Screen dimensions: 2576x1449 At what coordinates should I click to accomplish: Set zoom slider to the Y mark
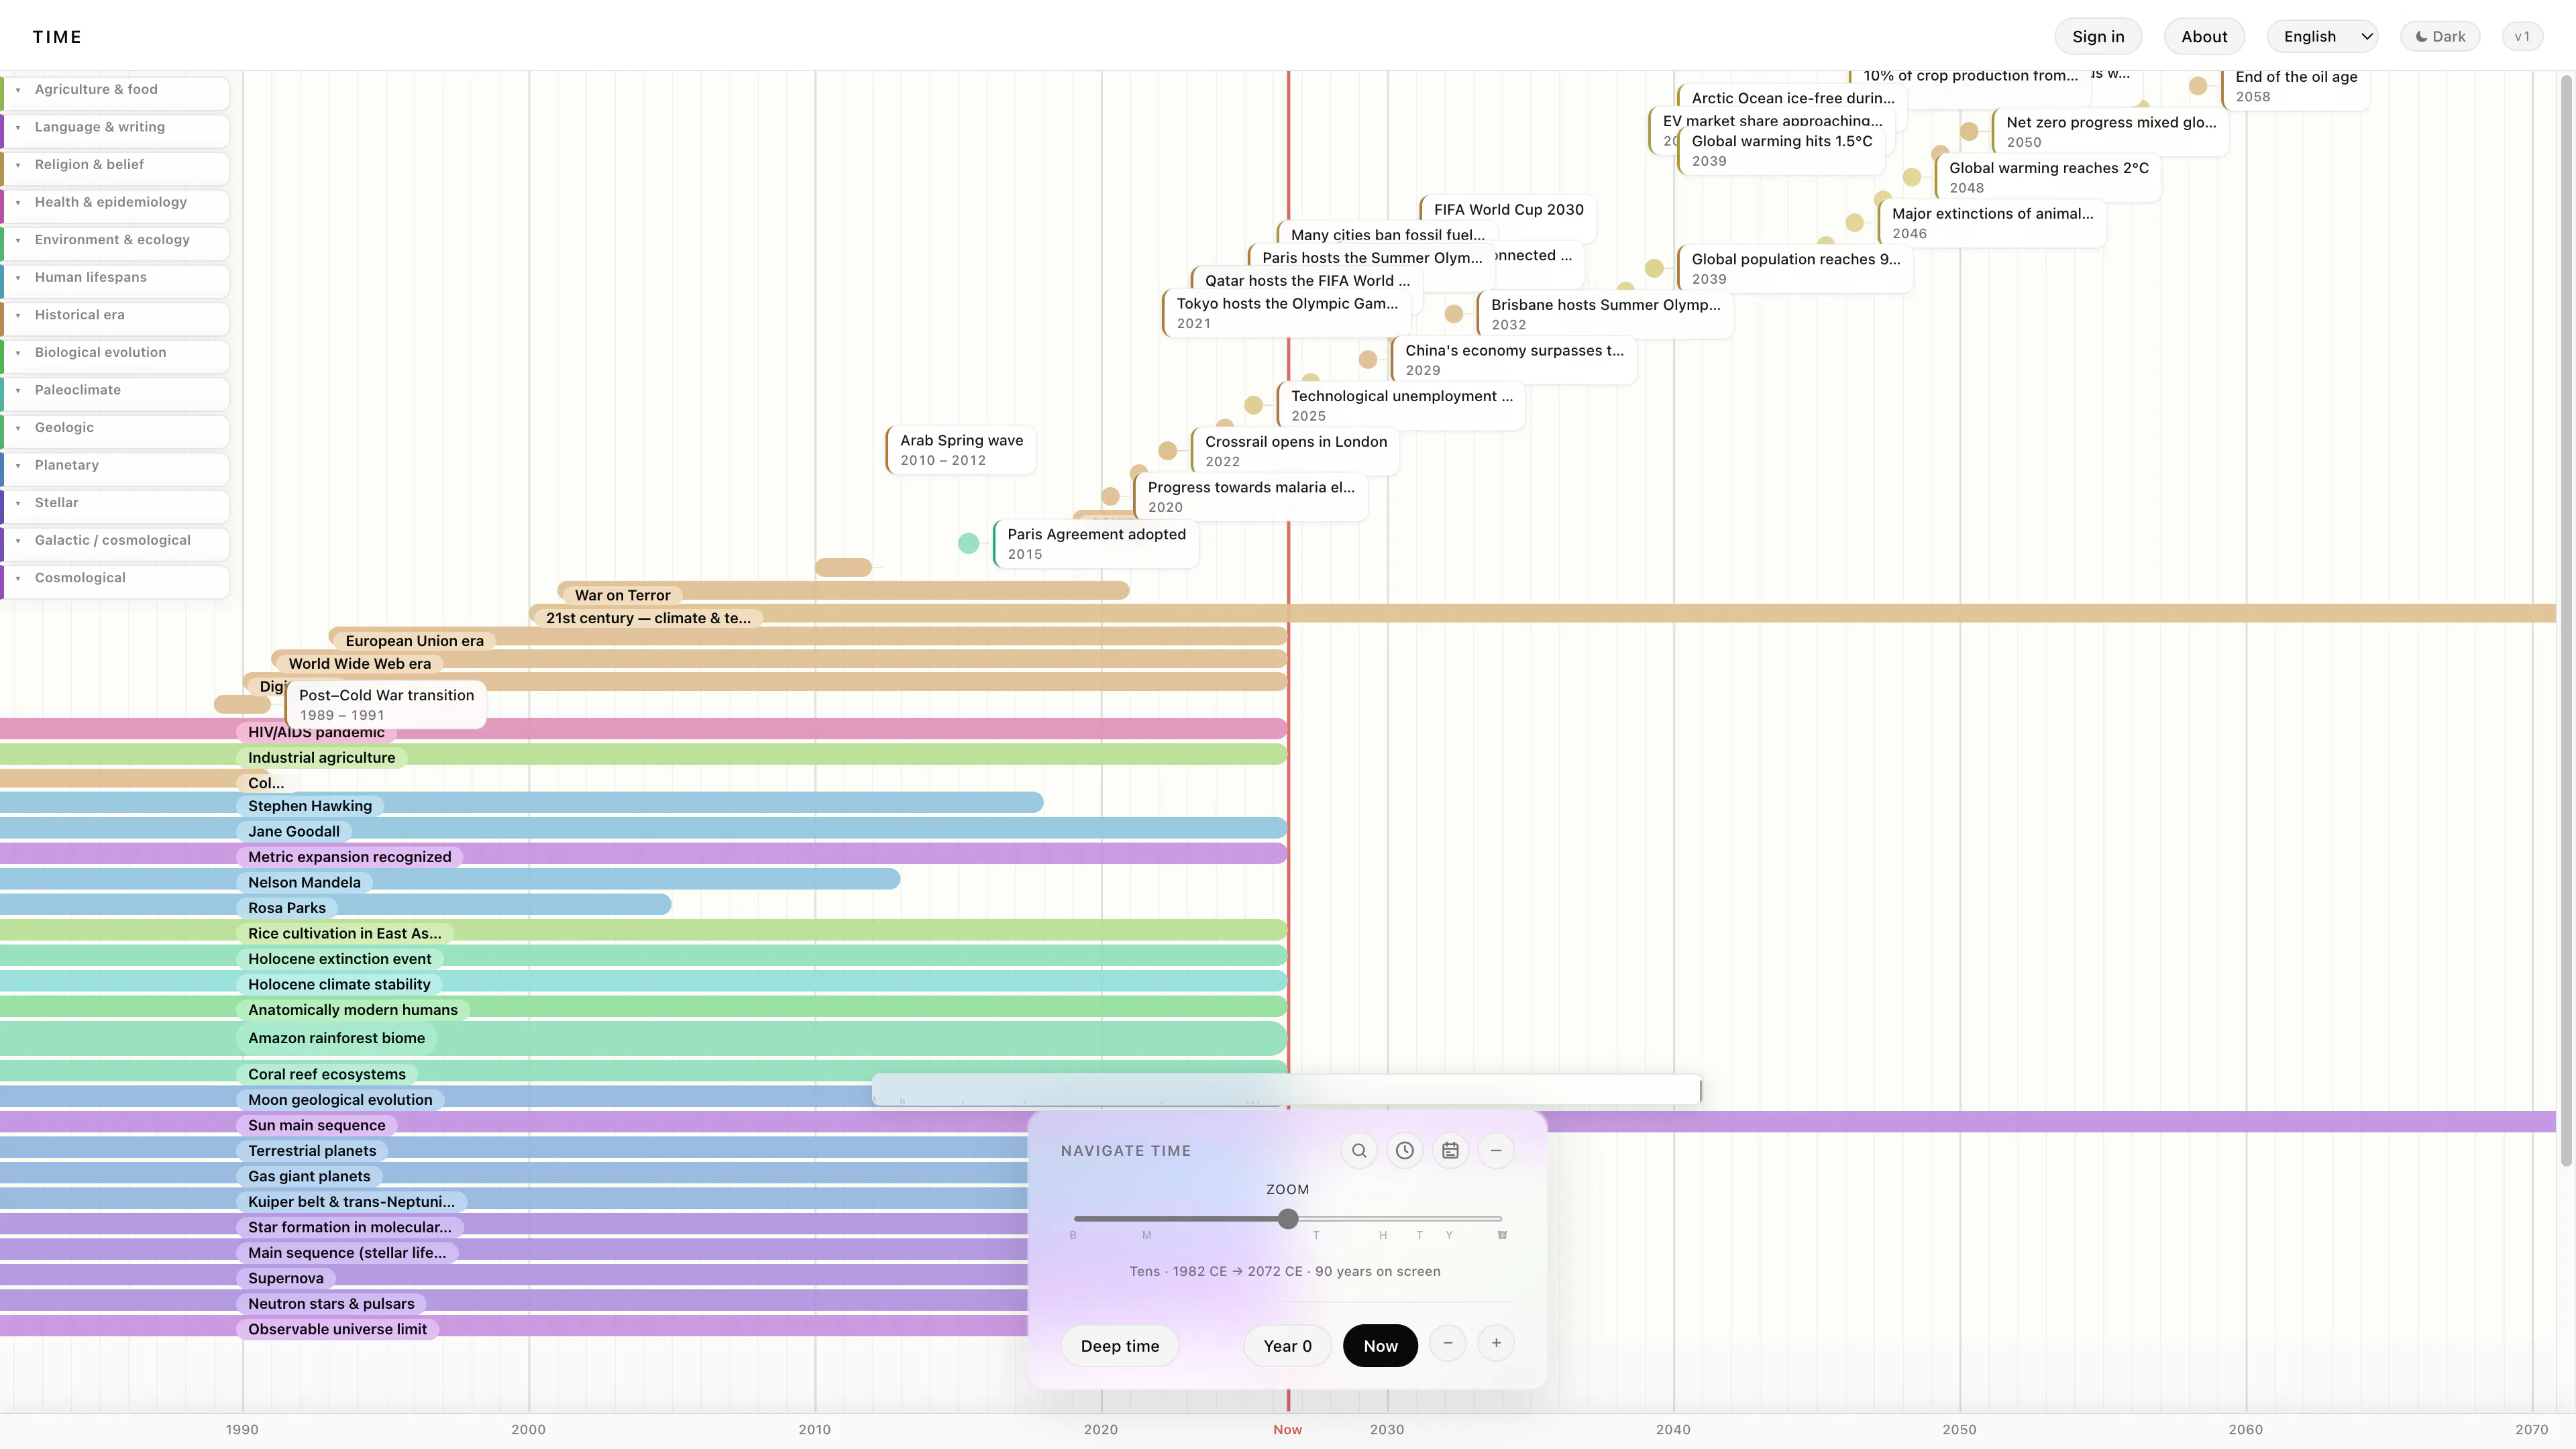click(x=1449, y=1235)
